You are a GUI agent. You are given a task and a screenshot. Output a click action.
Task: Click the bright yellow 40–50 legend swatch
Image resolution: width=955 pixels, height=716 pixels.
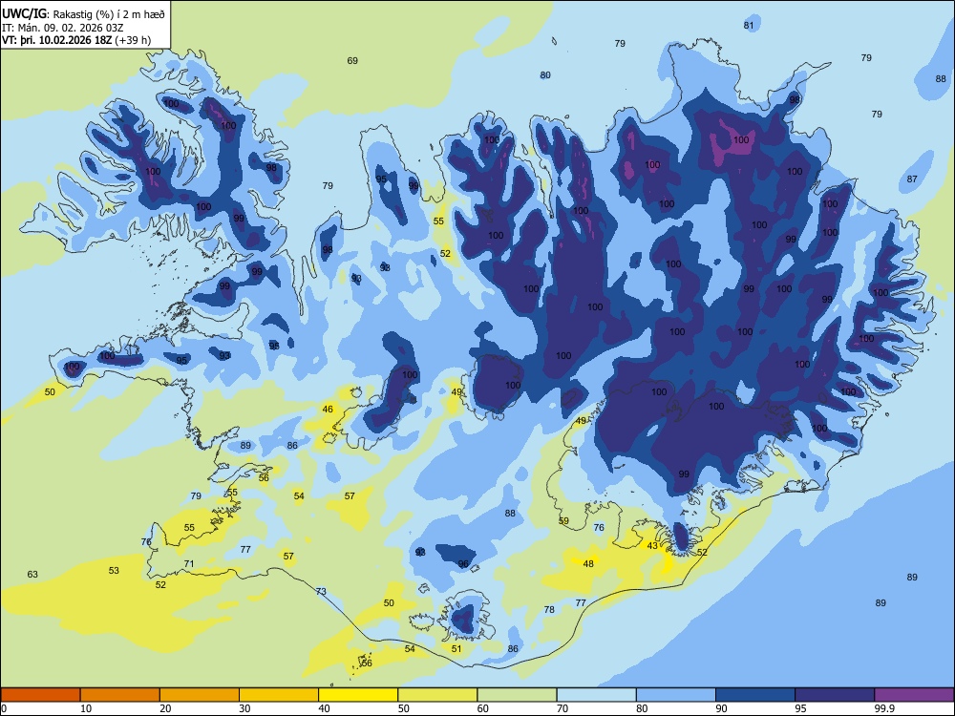click(358, 695)
